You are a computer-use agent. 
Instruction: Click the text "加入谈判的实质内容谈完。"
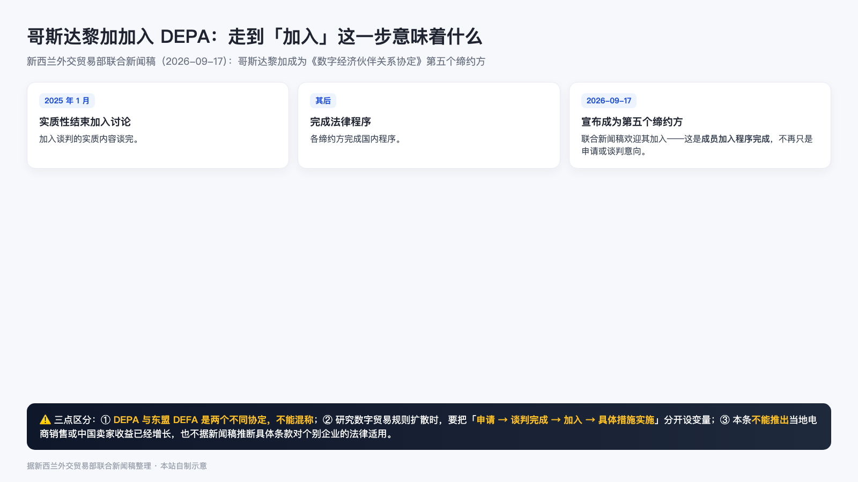91,139
